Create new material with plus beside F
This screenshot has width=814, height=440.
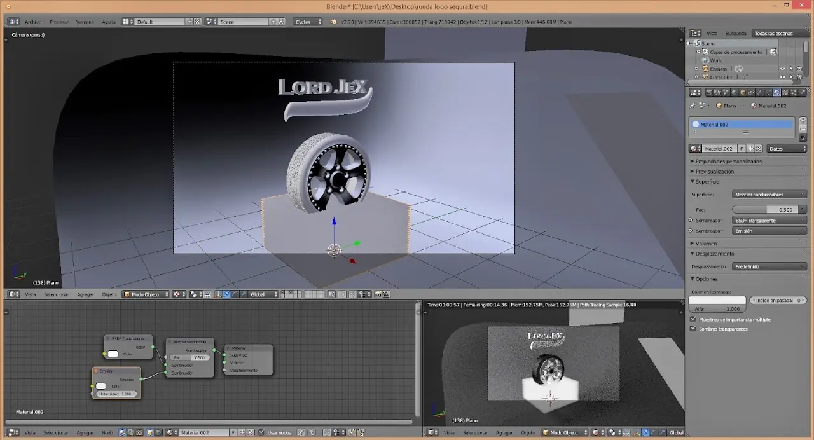(x=750, y=148)
